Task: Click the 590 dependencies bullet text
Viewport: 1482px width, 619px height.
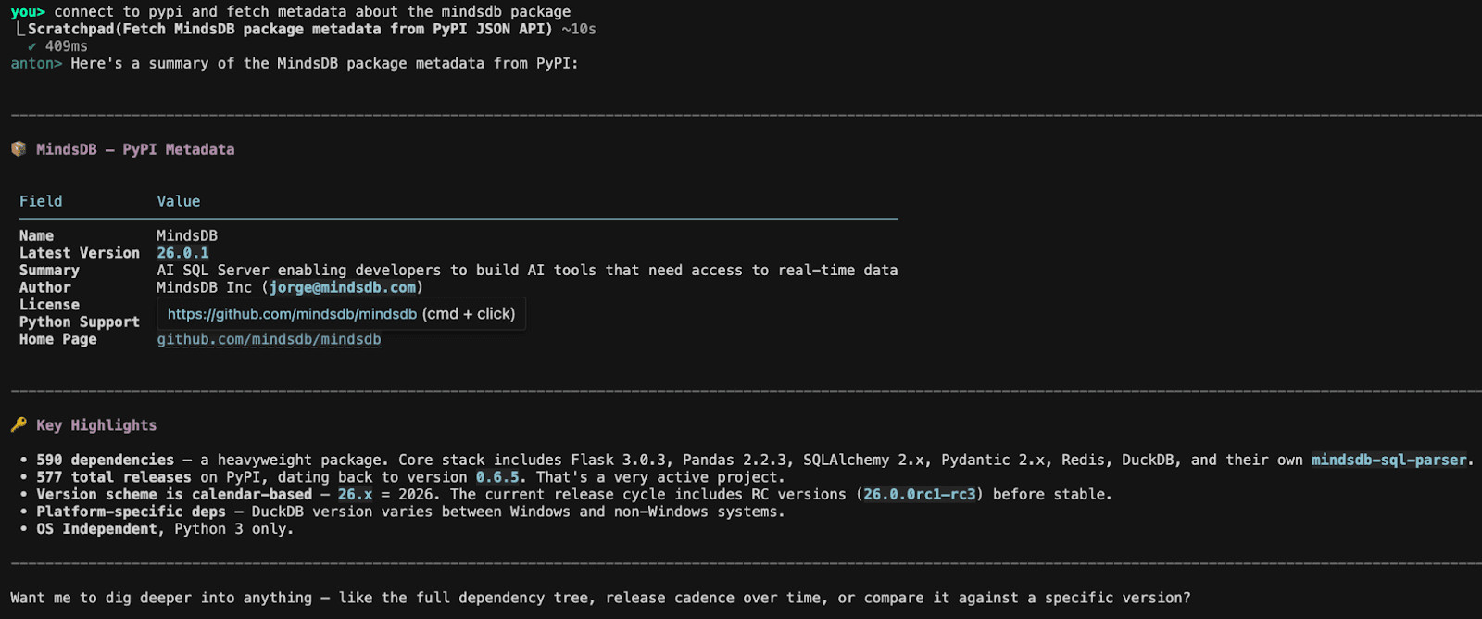Action: [105, 460]
